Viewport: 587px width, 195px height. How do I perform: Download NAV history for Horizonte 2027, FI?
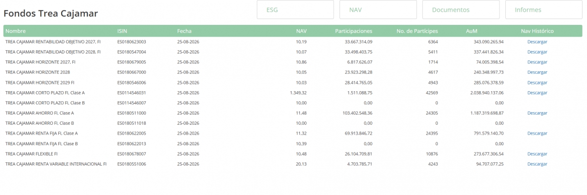click(x=537, y=62)
